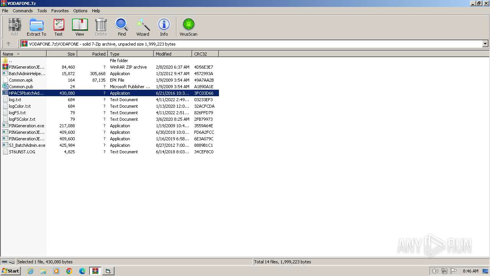Sort by Modified column header
The width and height of the screenshot is (490, 276).
tap(173, 54)
